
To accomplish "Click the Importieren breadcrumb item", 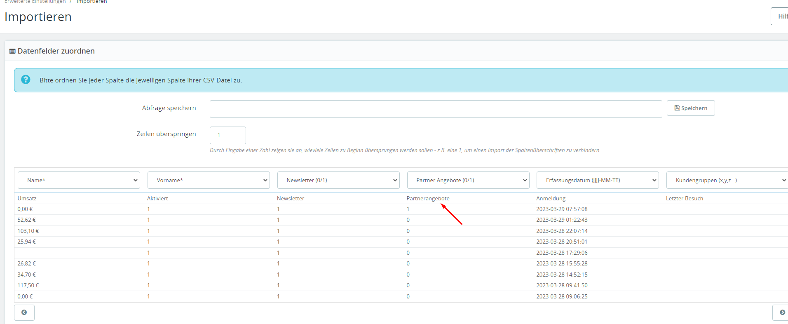I will pos(92,2).
